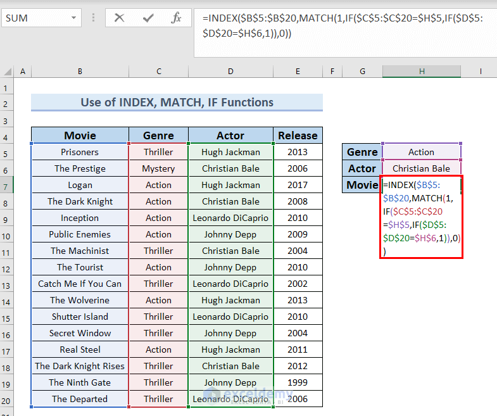The height and width of the screenshot is (416, 497).
Task: Select the 'Prisoners' movie cell
Action: pos(80,152)
